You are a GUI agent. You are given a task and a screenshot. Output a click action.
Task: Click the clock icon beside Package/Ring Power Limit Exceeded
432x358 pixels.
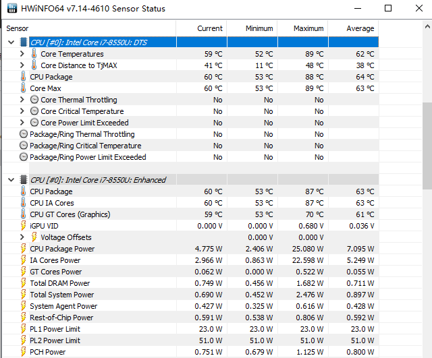[24, 157]
